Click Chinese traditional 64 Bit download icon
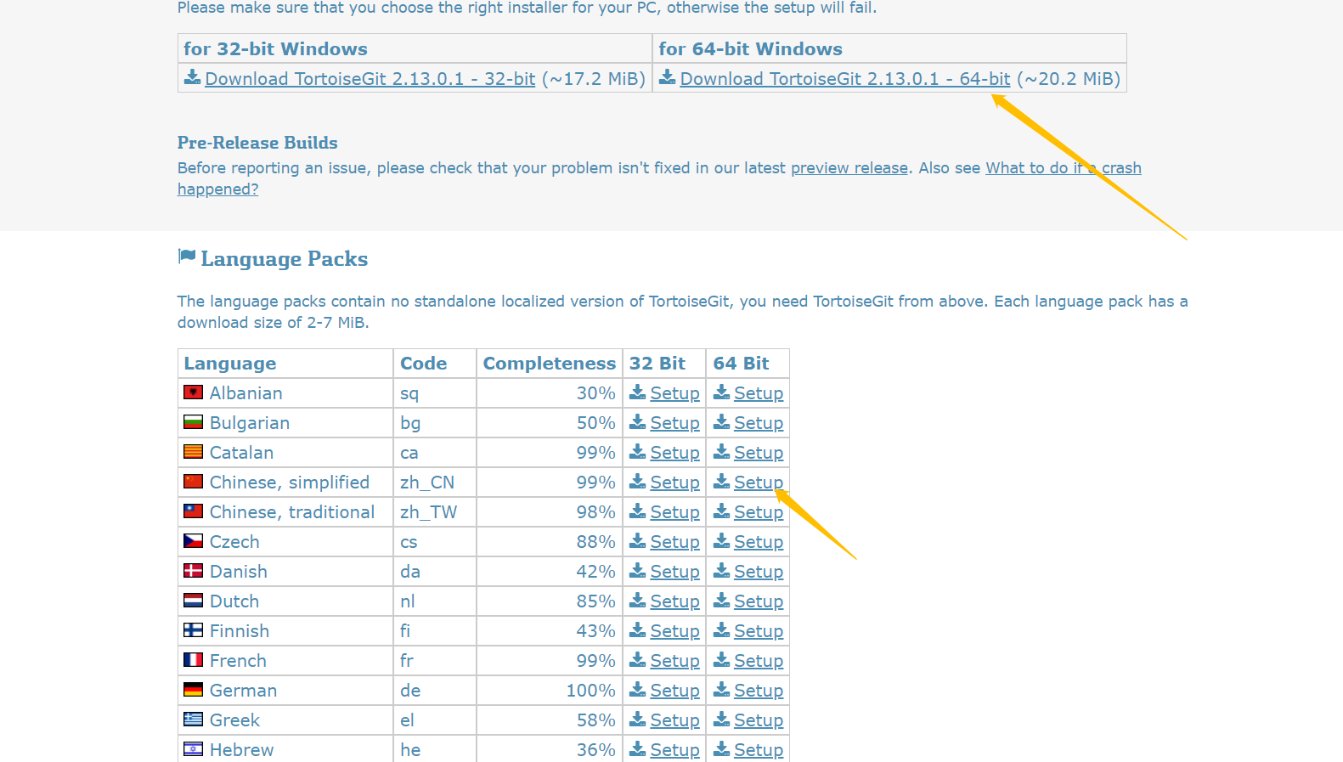The width and height of the screenshot is (1343, 762). 722,511
